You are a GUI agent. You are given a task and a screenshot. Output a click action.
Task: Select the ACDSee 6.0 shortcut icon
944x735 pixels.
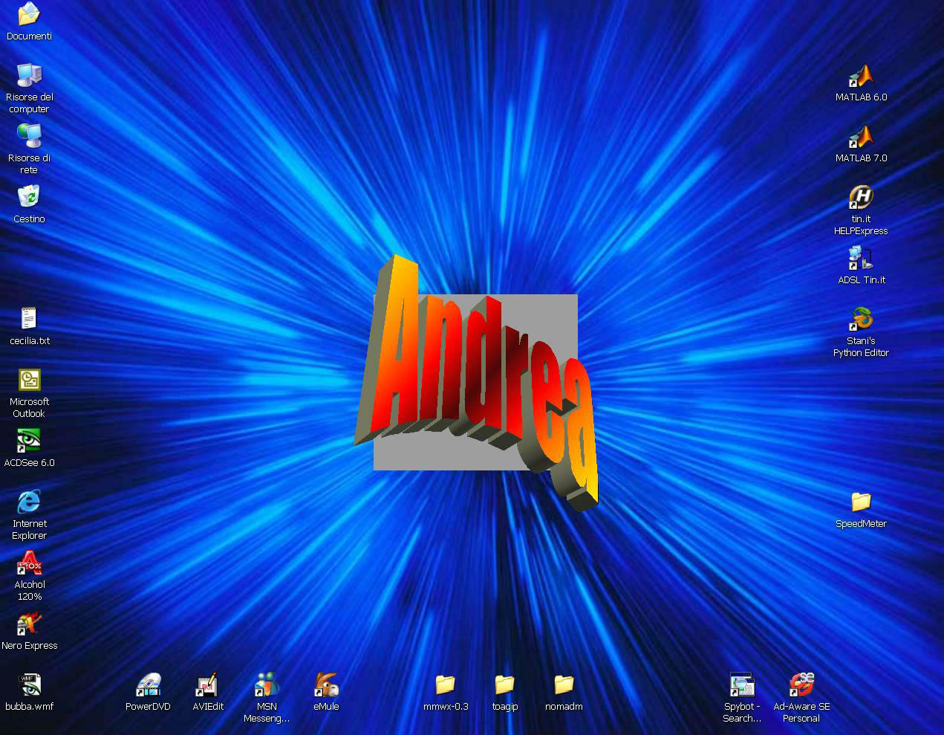pyautogui.click(x=29, y=441)
